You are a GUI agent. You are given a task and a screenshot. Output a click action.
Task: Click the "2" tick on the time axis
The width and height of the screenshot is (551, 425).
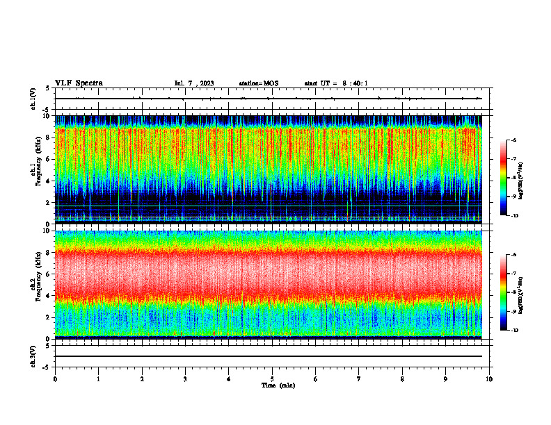tap(142, 379)
